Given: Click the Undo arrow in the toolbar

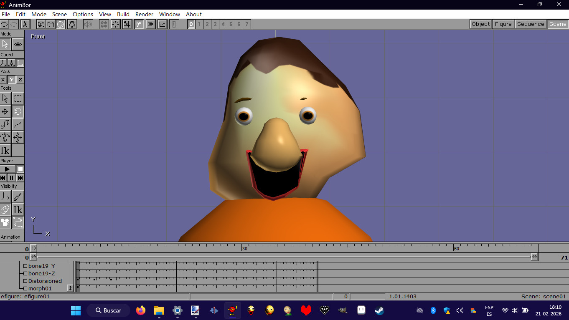Looking at the screenshot, I should click(x=5, y=24).
